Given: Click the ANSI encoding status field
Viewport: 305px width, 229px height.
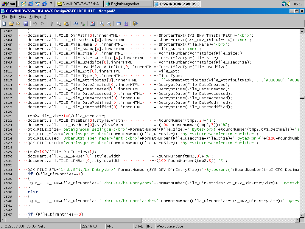Looking at the screenshot, I should tap(120, 226).
